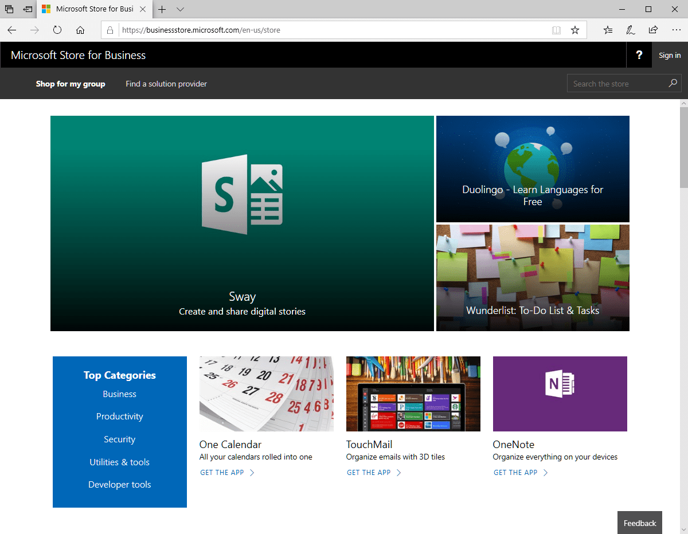This screenshot has height=534, width=688.
Task: Open the new tab plus button
Action: coord(162,9)
